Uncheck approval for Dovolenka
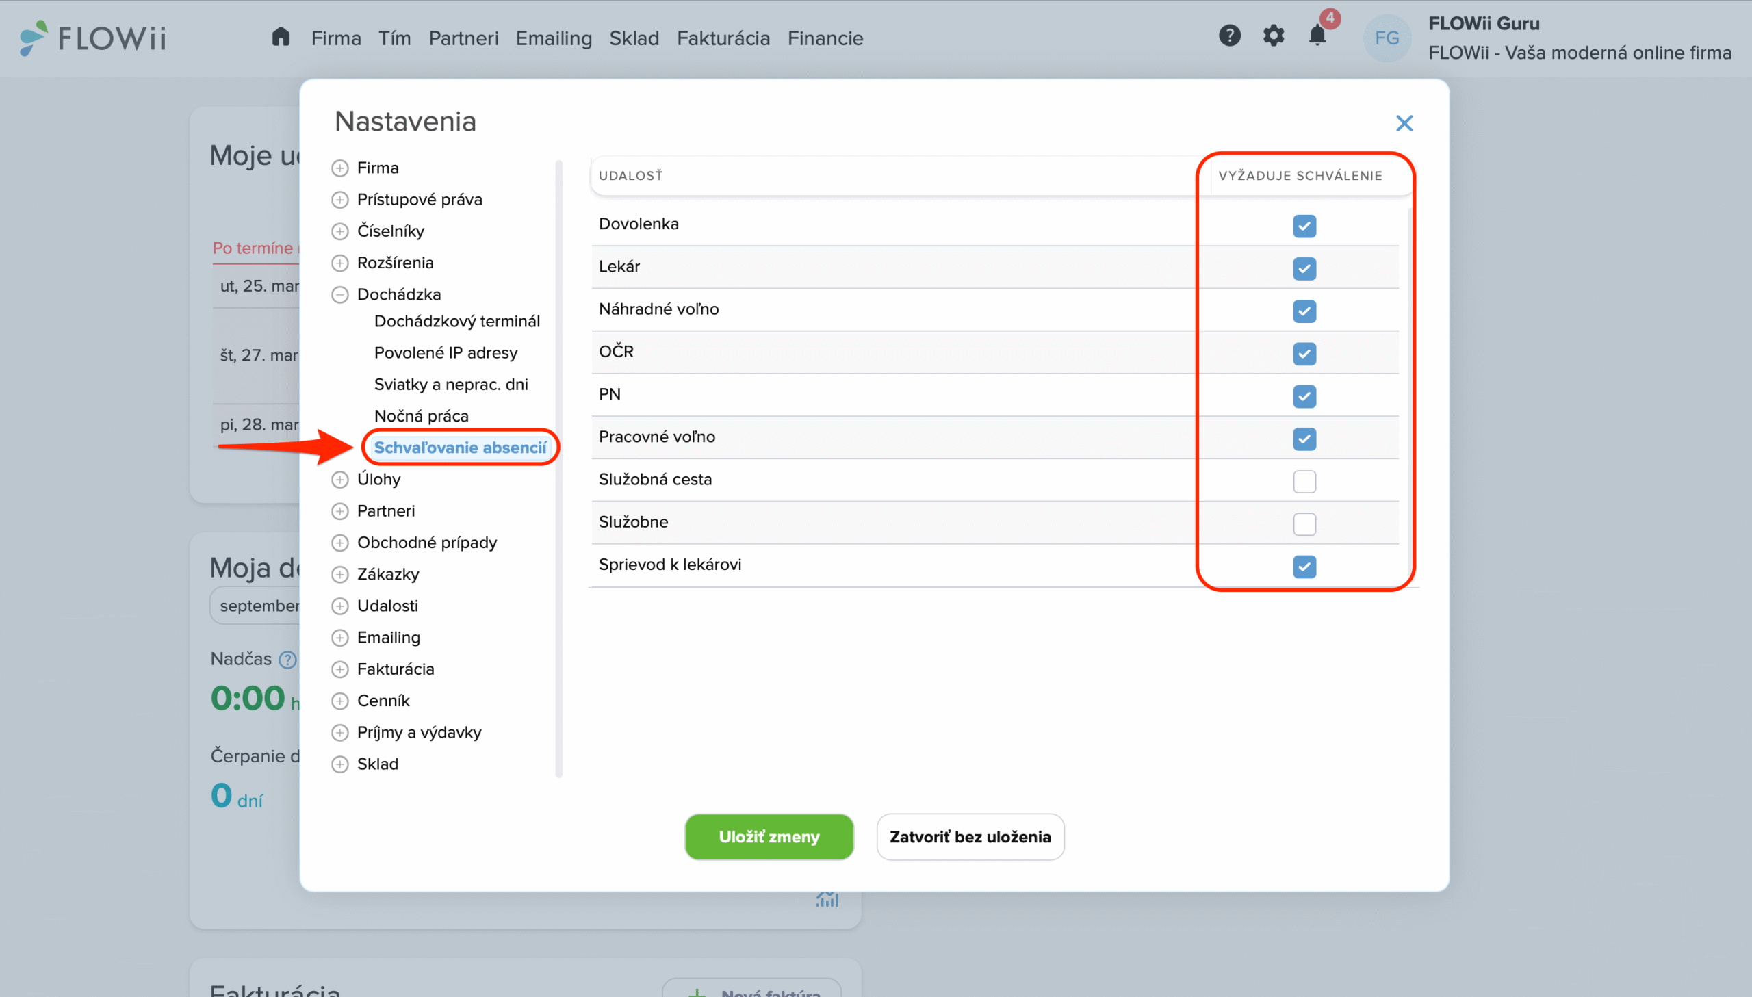 [1304, 226]
